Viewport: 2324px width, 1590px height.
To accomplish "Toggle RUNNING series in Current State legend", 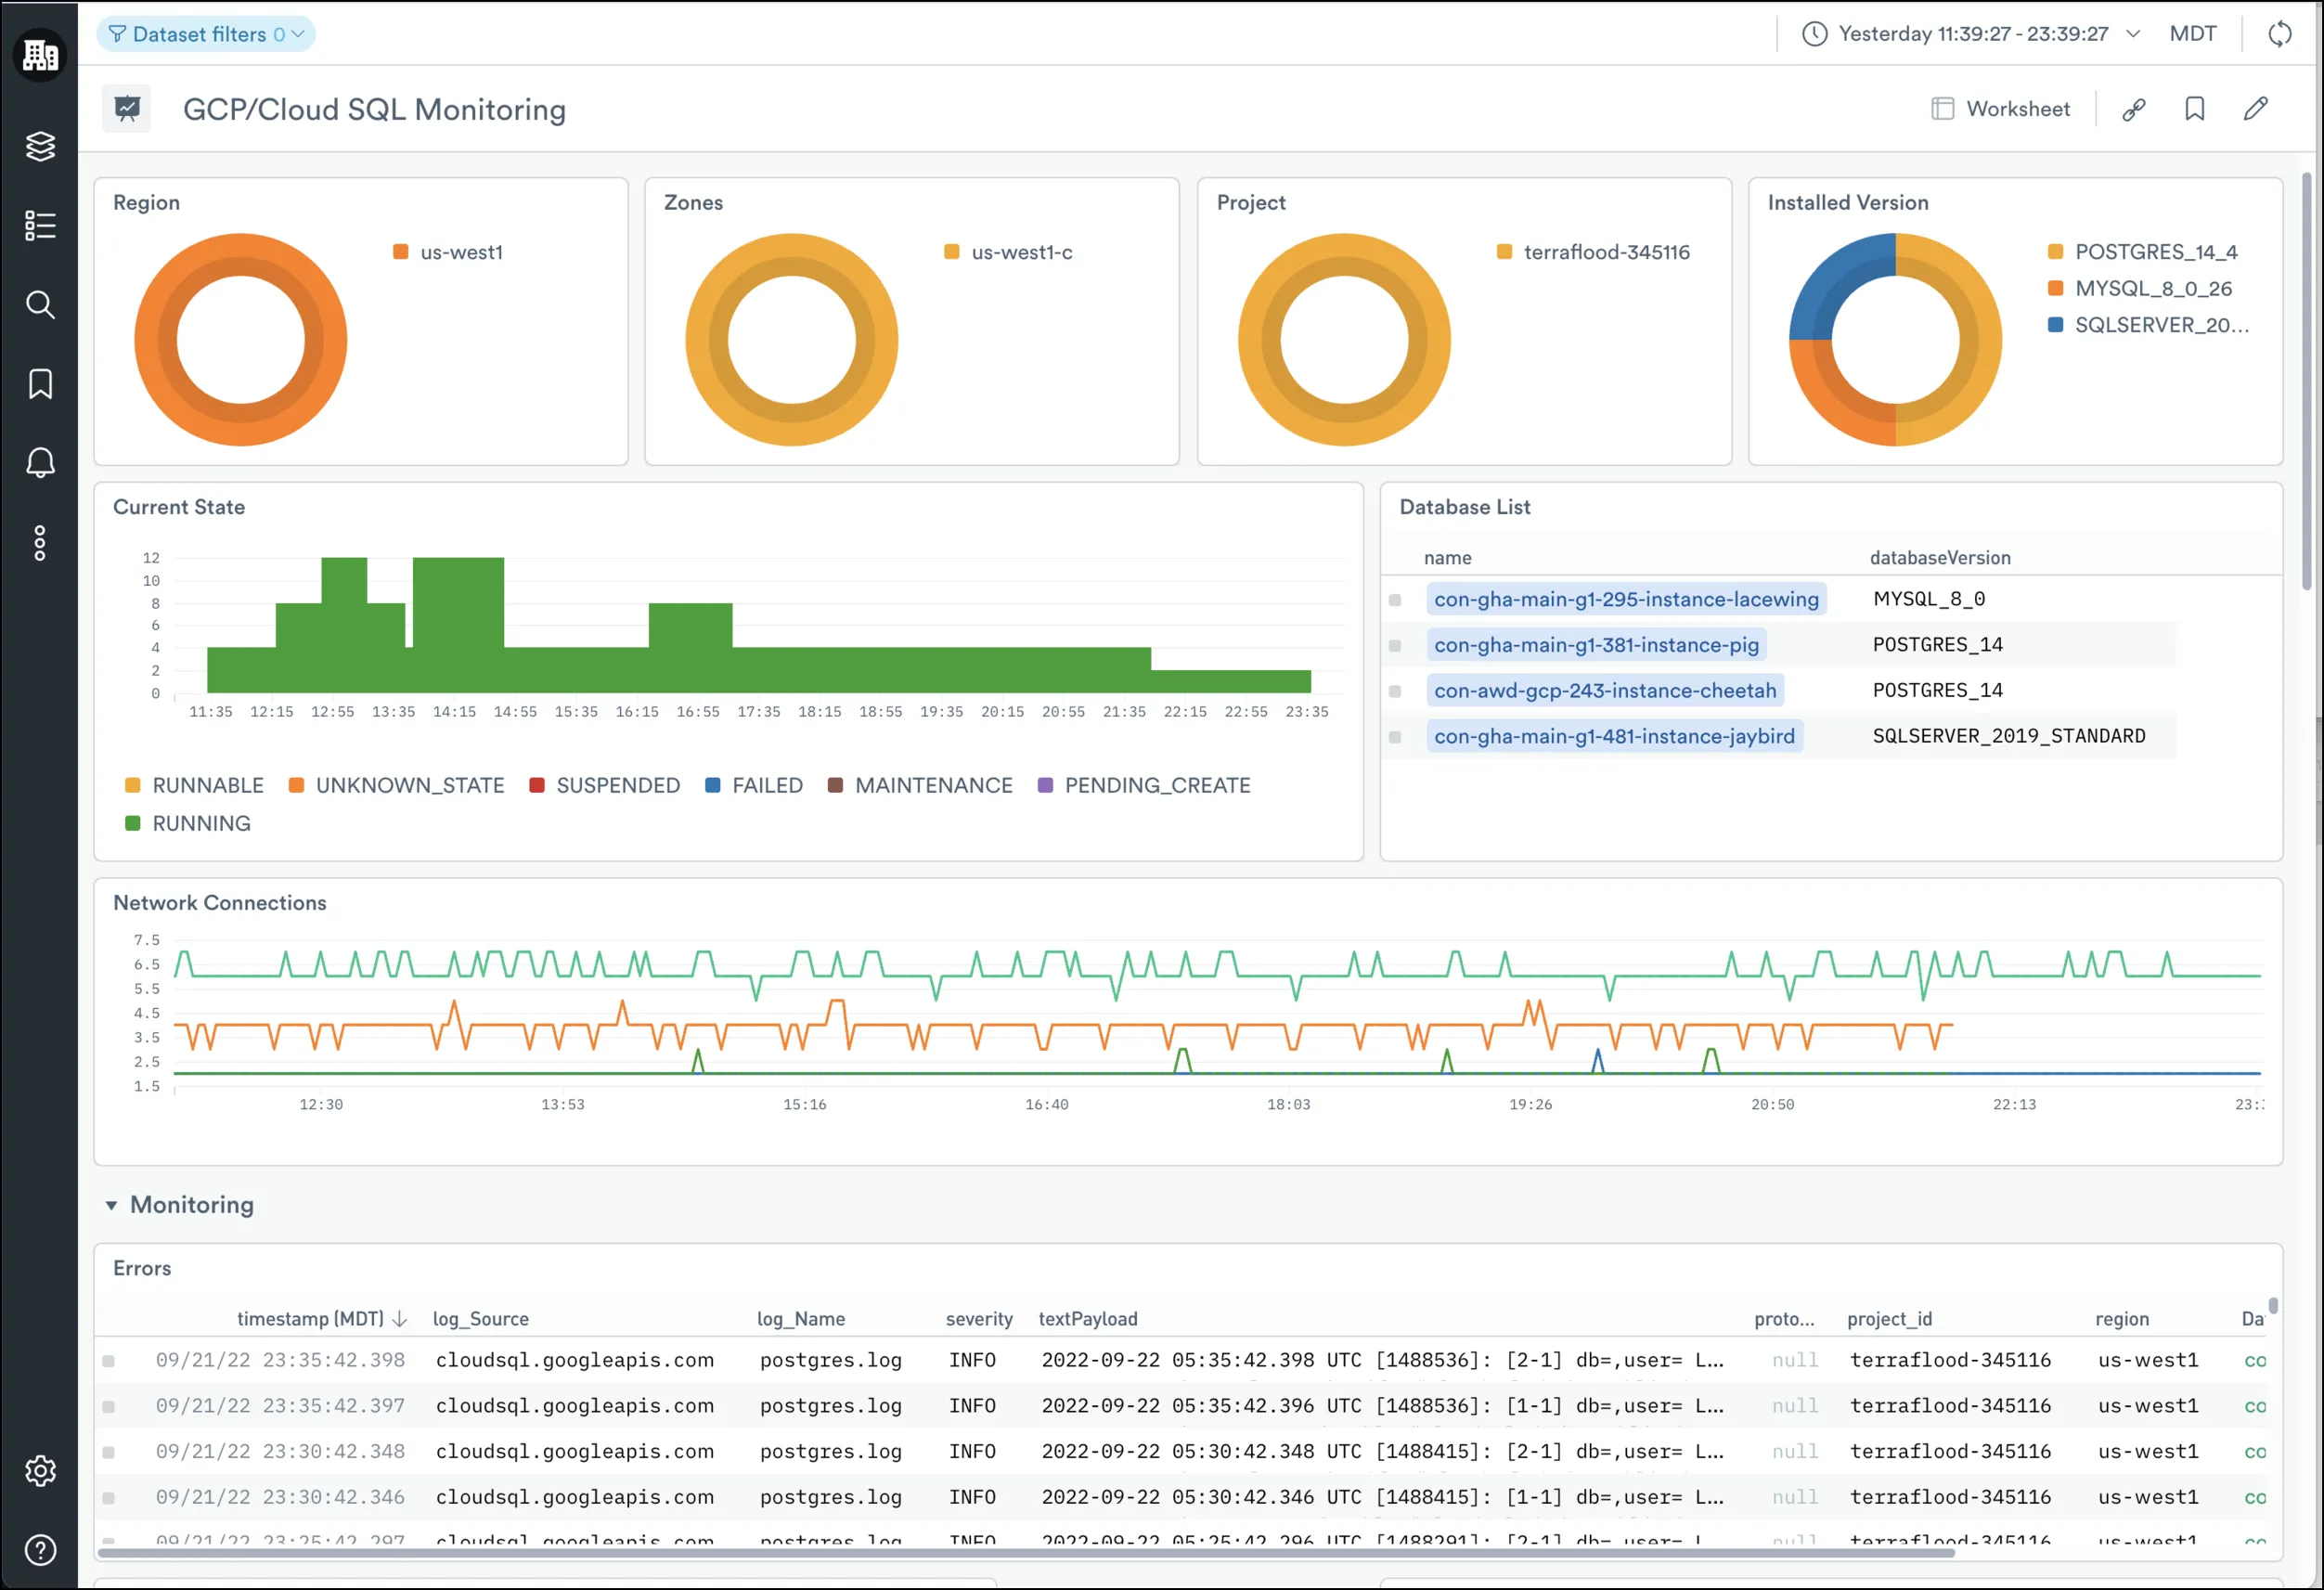I will coord(188,823).
